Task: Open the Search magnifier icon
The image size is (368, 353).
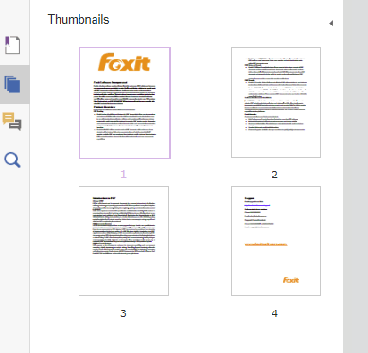Action: [x=12, y=160]
